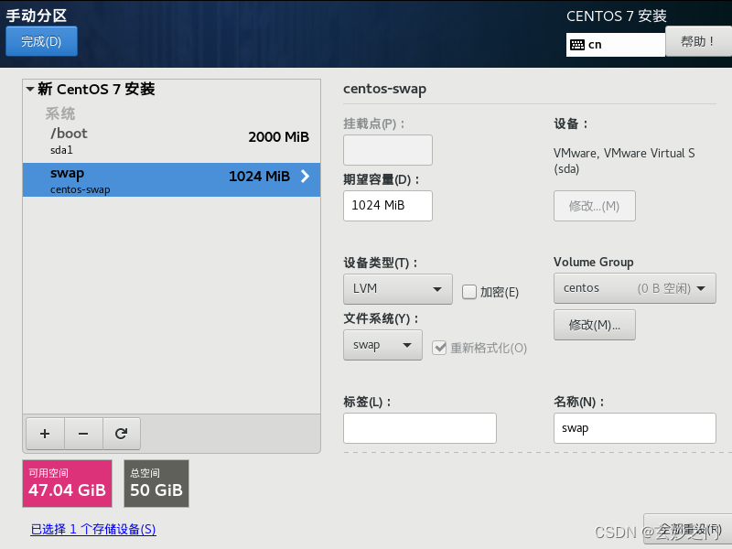Collapse the 新 CentOS 7 安装 tree

pos(30,89)
